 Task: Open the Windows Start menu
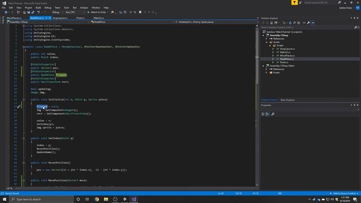coord(5,199)
